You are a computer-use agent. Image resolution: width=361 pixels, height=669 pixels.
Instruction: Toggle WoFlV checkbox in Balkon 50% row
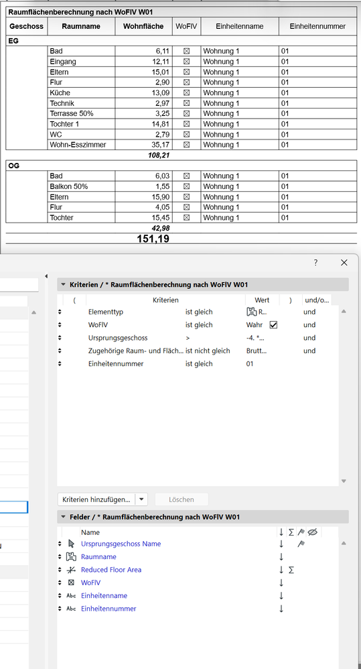[x=186, y=186]
